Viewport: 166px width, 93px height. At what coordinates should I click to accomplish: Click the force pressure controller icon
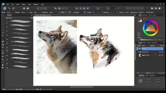(x=70, y=12)
